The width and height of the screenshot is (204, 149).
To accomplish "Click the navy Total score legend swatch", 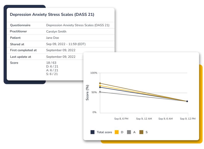I will click(x=93, y=132).
